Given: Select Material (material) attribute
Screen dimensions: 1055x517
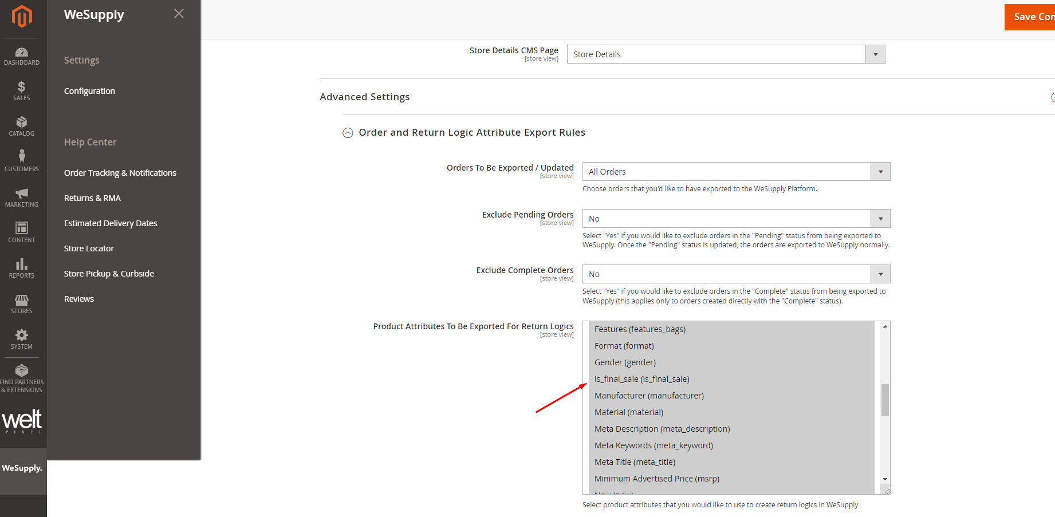Looking at the screenshot, I should coord(731,412).
